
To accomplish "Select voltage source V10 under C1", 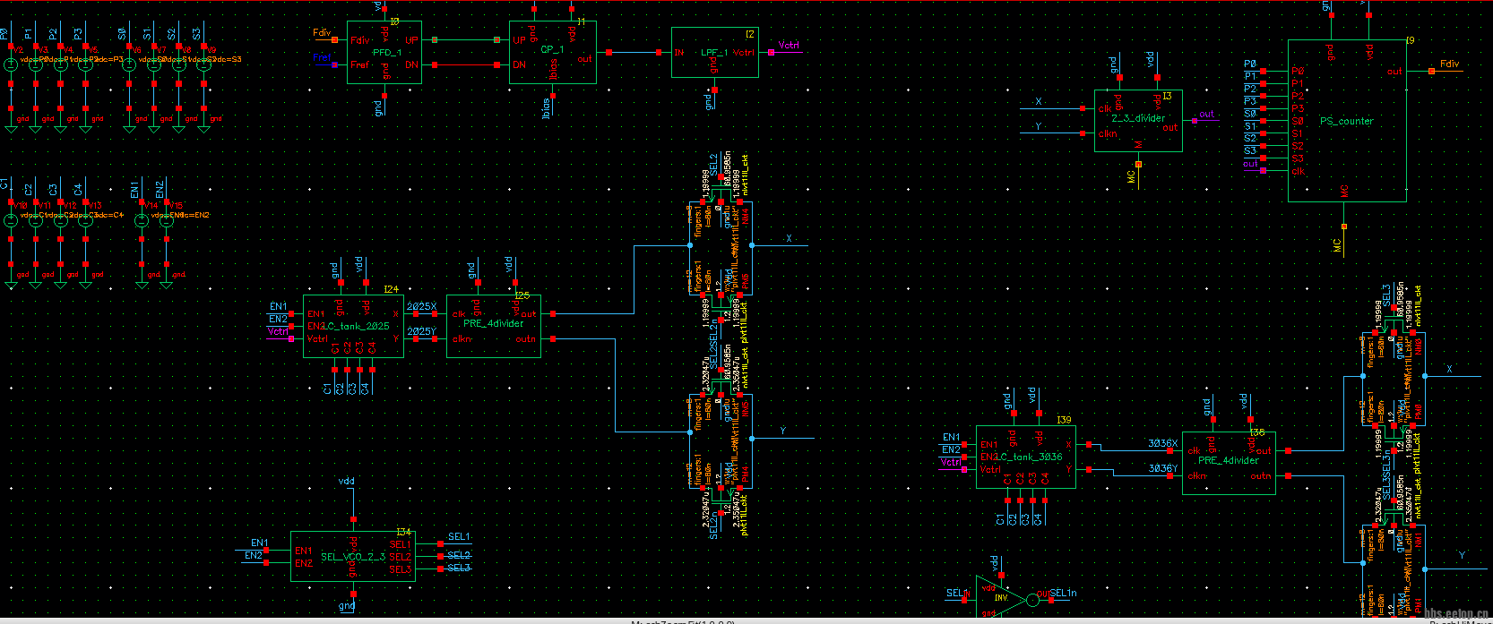I will (x=11, y=220).
